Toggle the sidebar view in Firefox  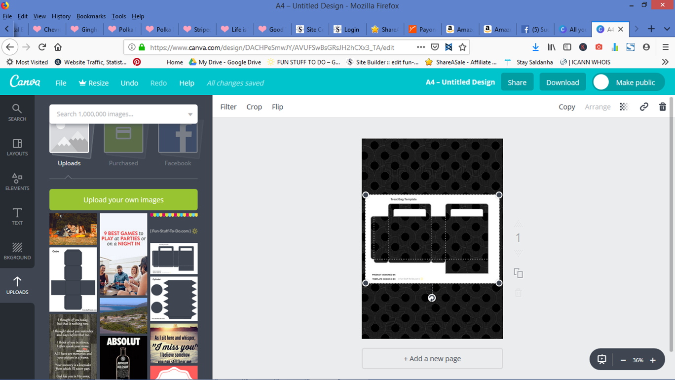click(567, 47)
